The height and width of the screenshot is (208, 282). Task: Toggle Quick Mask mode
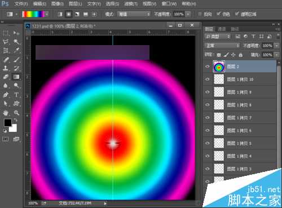(6, 139)
